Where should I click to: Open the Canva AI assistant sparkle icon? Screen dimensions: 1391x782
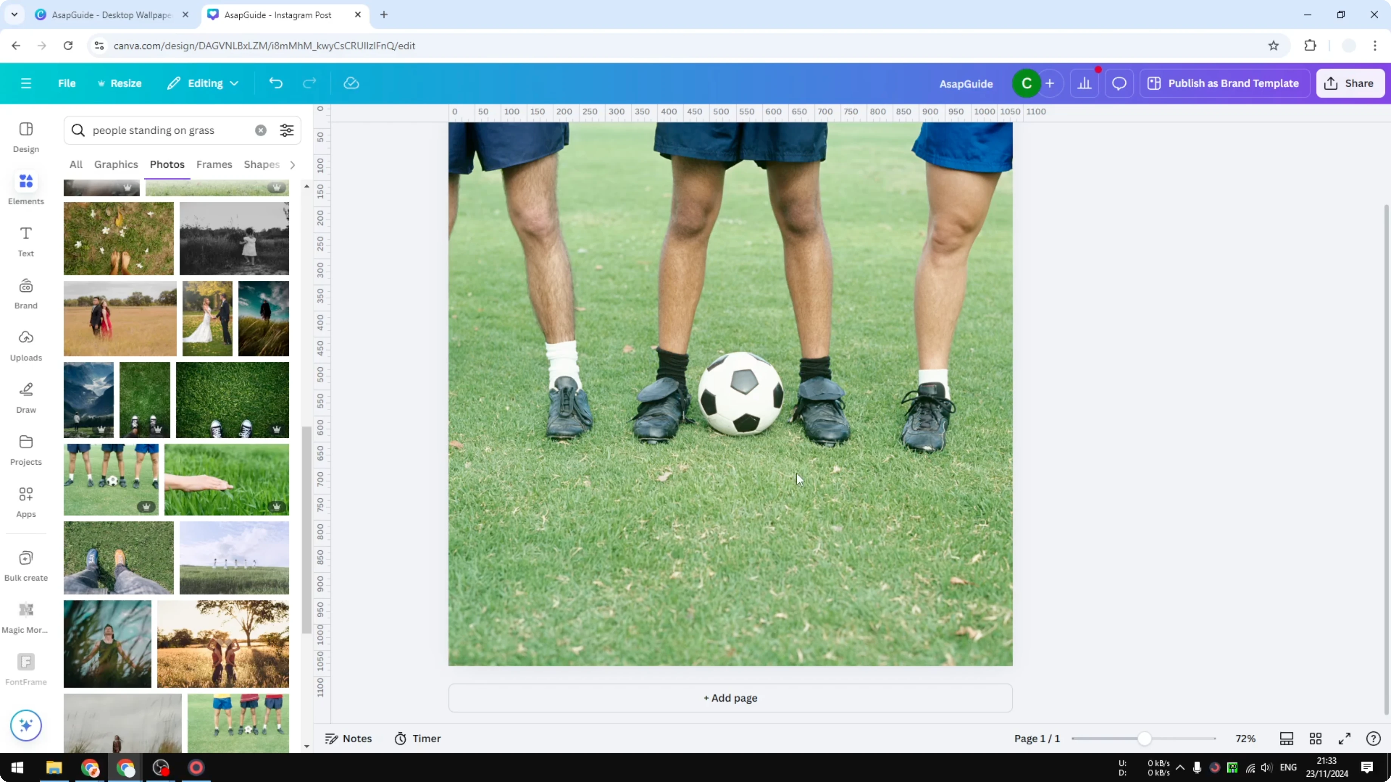coord(25,725)
